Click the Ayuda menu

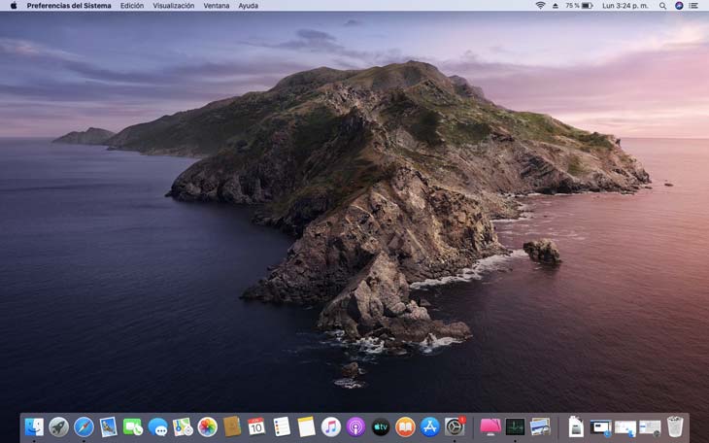(x=249, y=6)
